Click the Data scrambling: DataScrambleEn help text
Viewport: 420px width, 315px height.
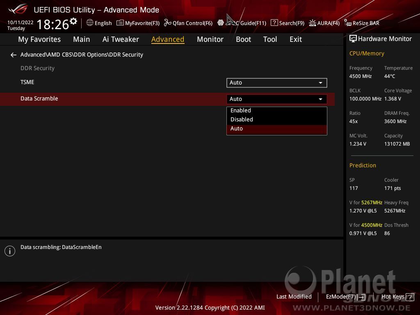pos(61,247)
